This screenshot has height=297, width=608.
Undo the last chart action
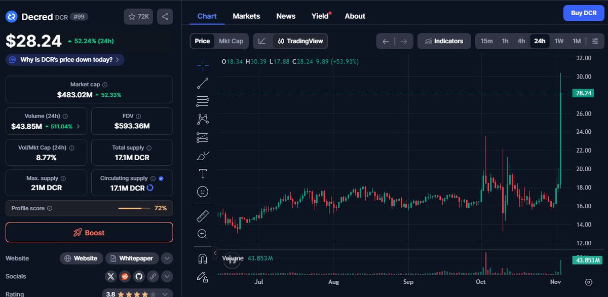386,41
